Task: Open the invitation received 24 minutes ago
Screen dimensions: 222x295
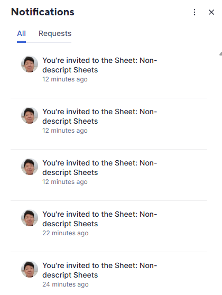Action: pyautogui.click(x=109, y=274)
